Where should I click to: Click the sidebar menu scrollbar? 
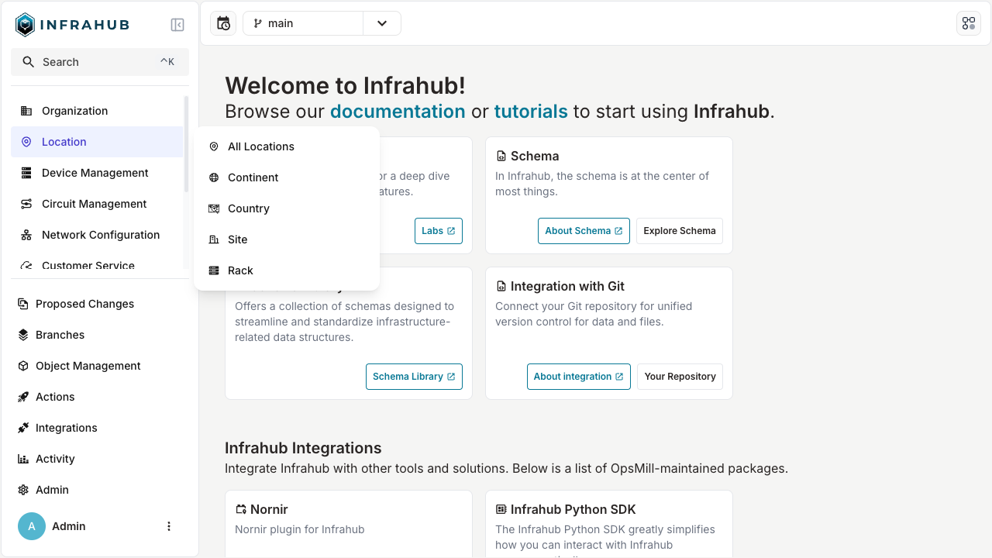click(x=186, y=143)
